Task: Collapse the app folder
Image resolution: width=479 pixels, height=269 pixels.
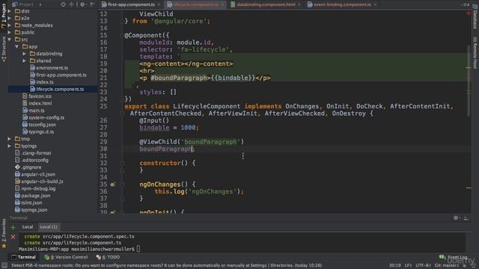Action: click(16, 46)
